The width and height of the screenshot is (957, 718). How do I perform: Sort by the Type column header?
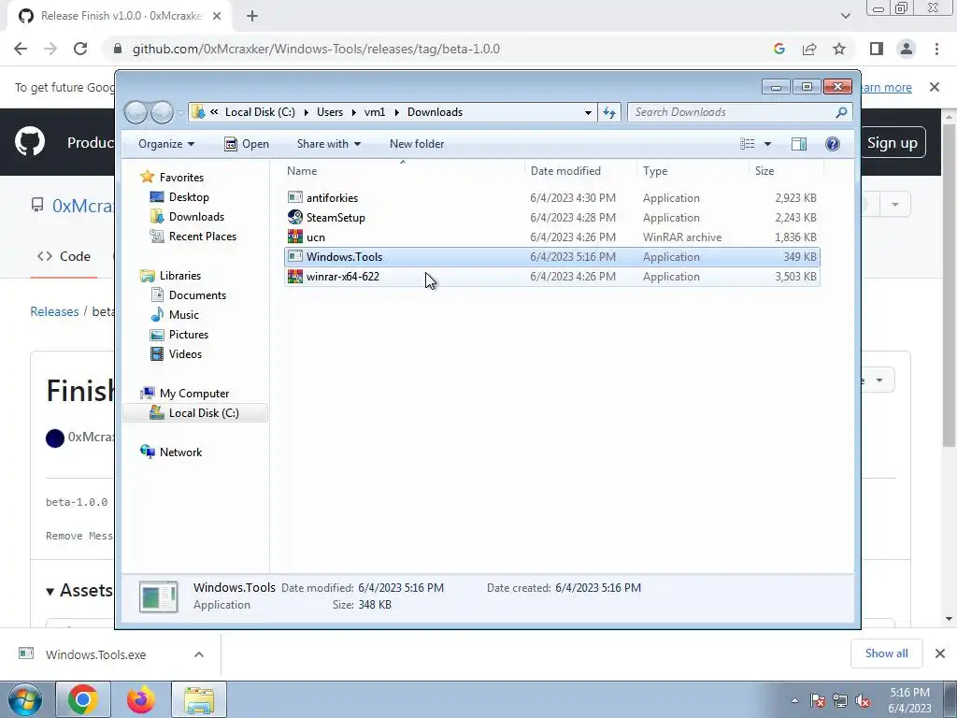(693, 170)
